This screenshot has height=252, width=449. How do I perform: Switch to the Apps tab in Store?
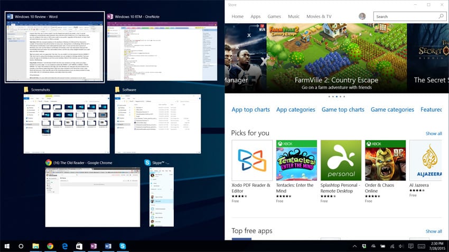(256, 16)
